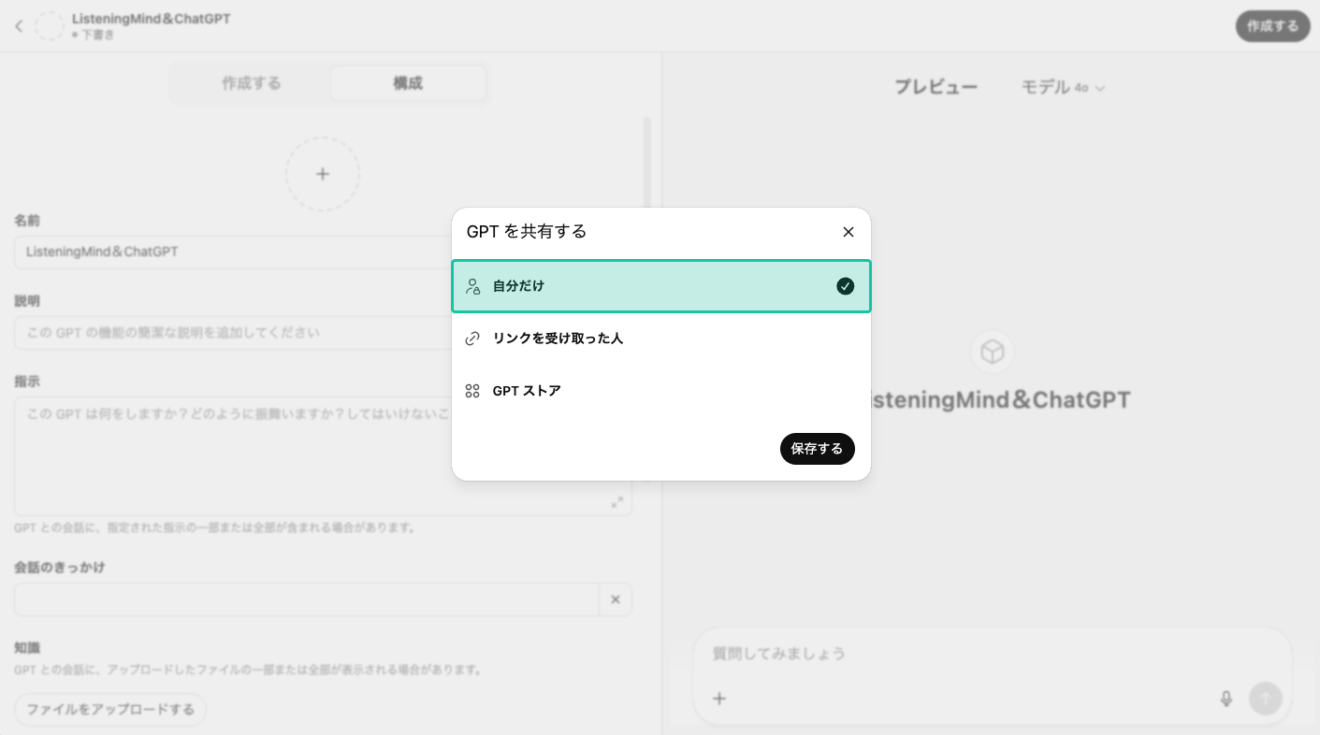The image size is (1320, 735).
Task: Click the dashed avatar circle in header
Action: pyautogui.click(x=50, y=26)
